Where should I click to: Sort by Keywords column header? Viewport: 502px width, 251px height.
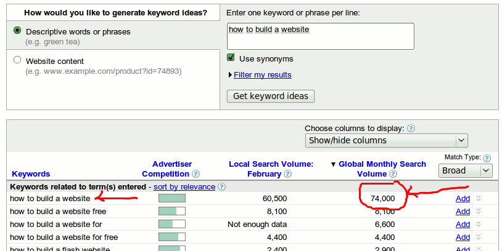click(31, 174)
